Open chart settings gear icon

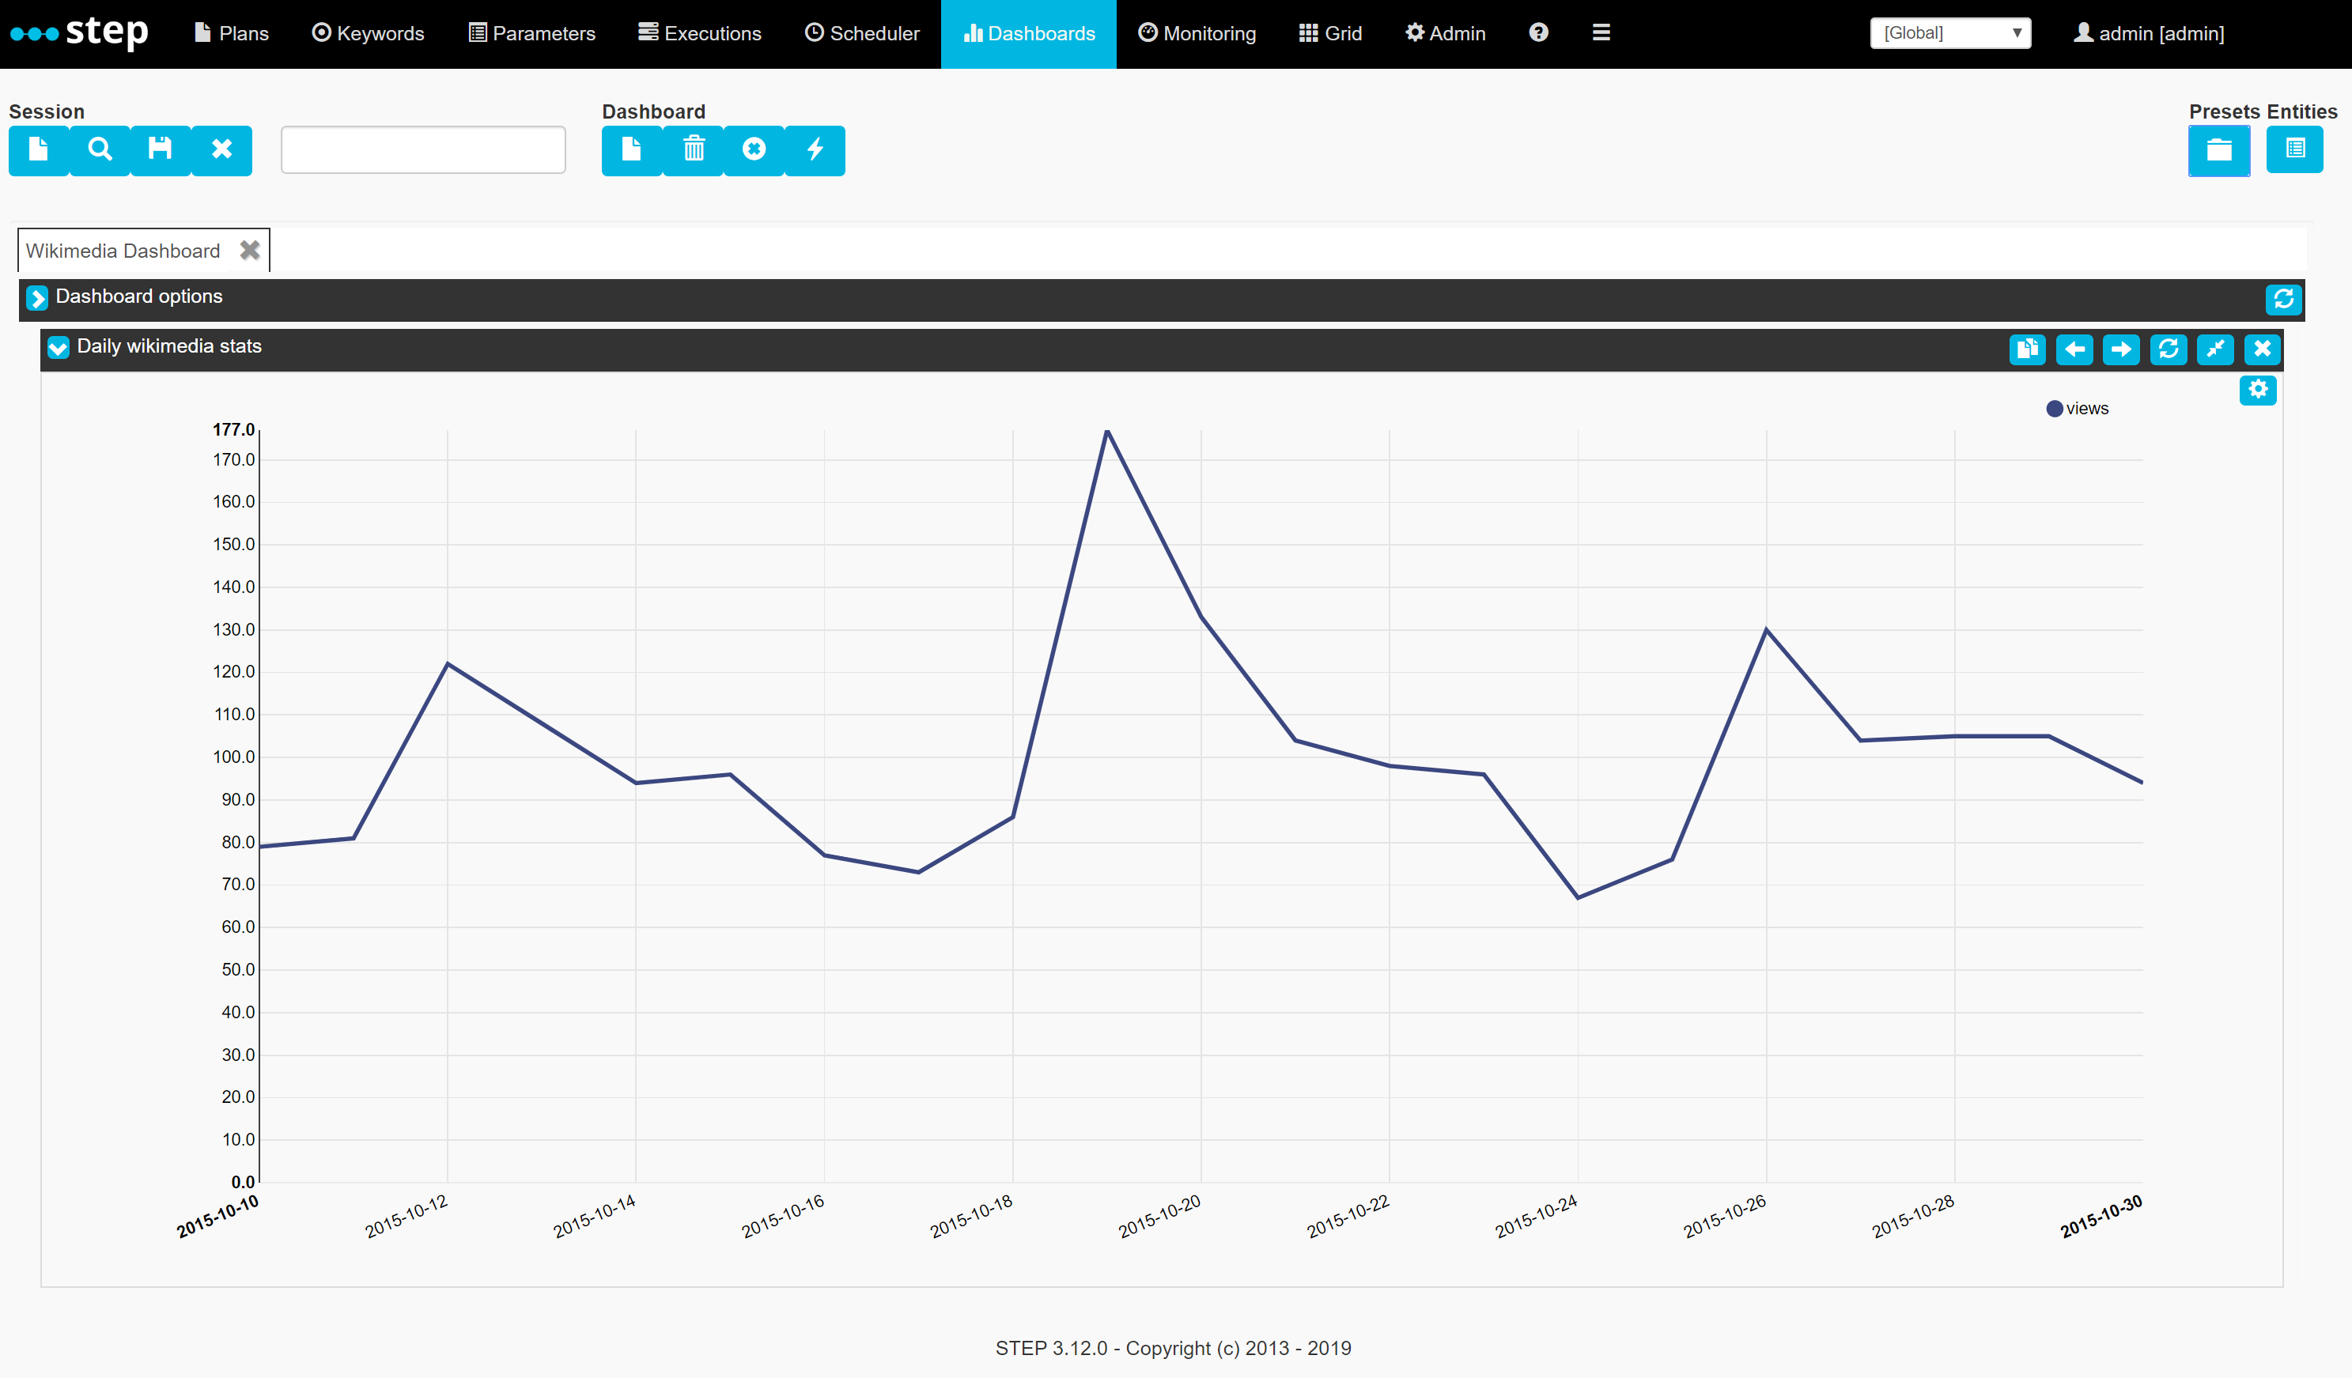click(x=2258, y=390)
